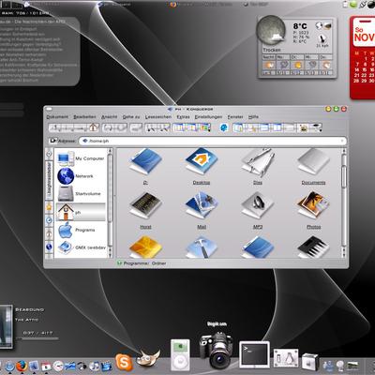Click the music player progress bar
This screenshot has height=375, width=375.
pos(37,338)
